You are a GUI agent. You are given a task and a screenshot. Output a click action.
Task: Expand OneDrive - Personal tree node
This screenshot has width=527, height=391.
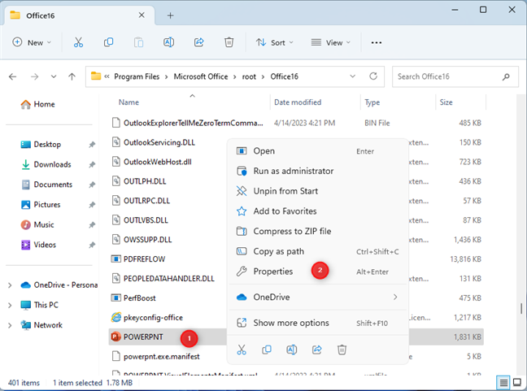pyautogui.click(x=10, y=285)
